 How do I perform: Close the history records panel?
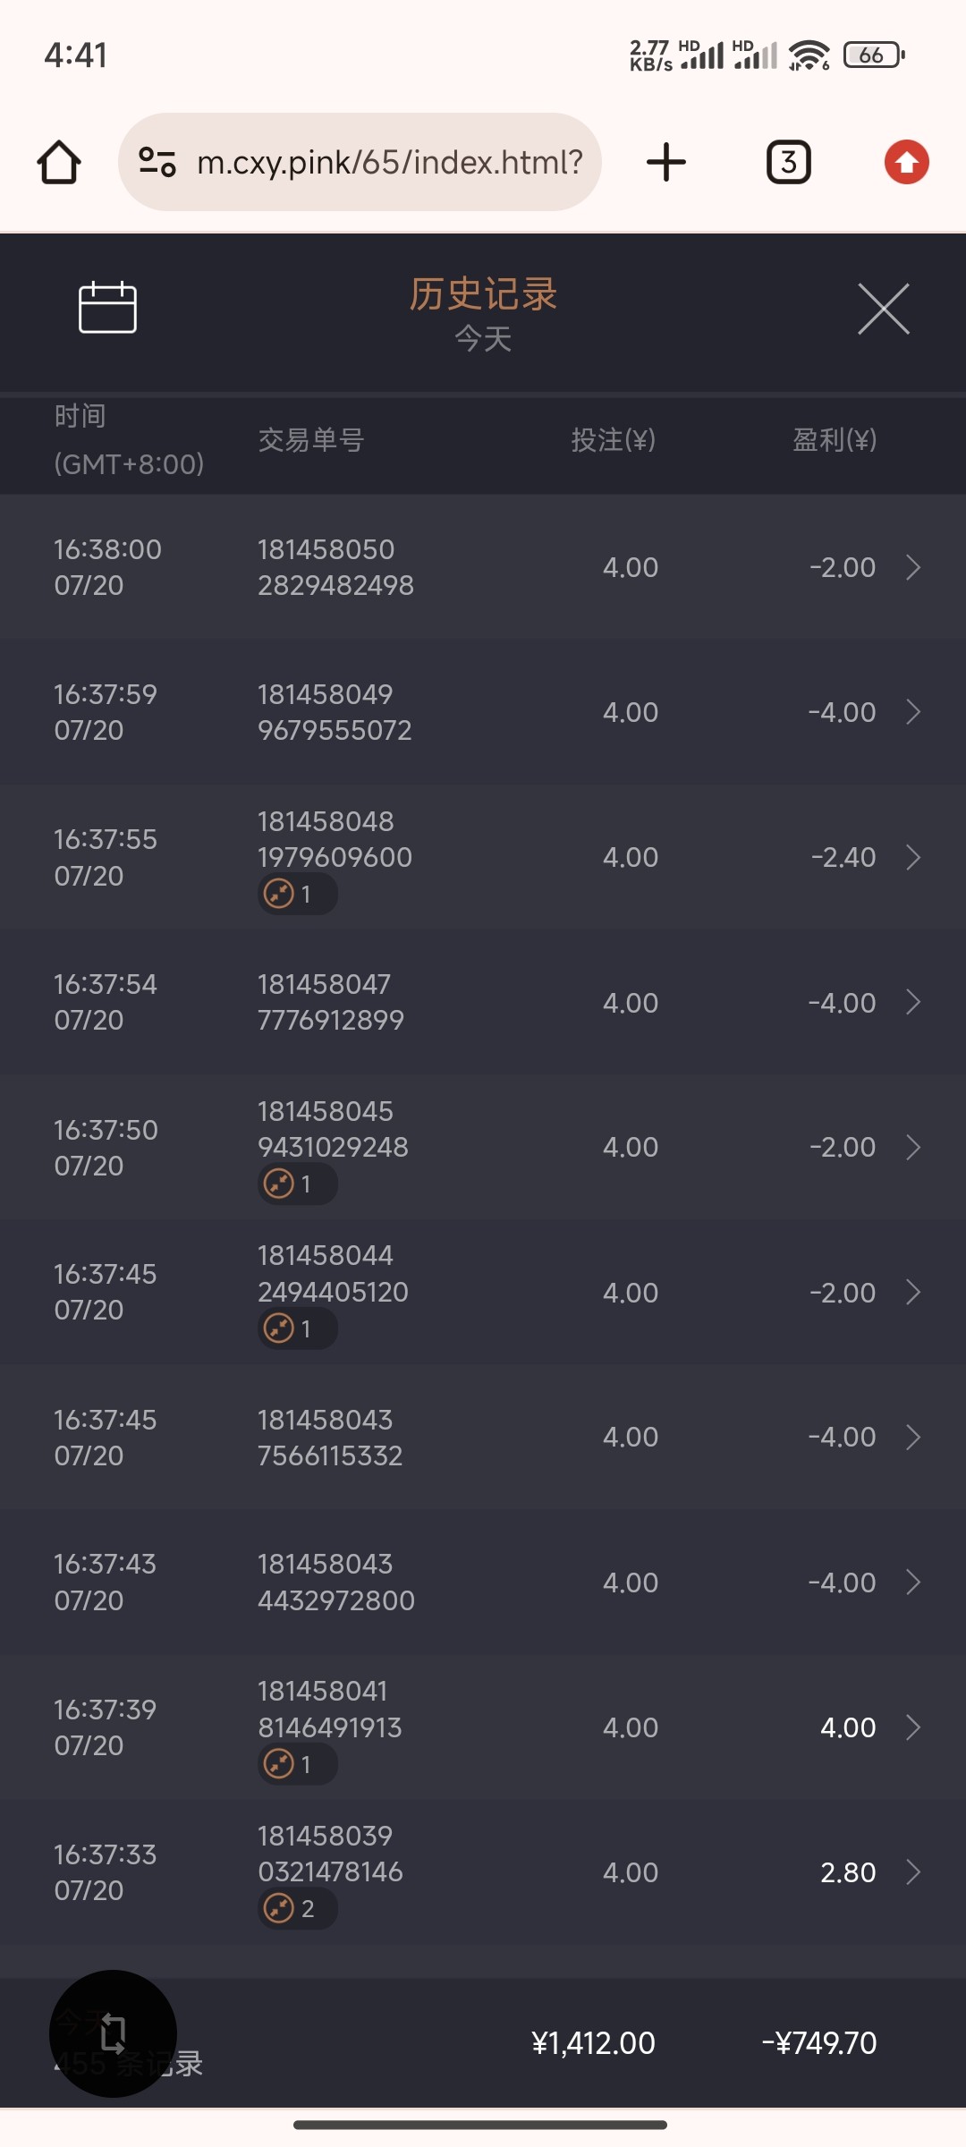883,310
